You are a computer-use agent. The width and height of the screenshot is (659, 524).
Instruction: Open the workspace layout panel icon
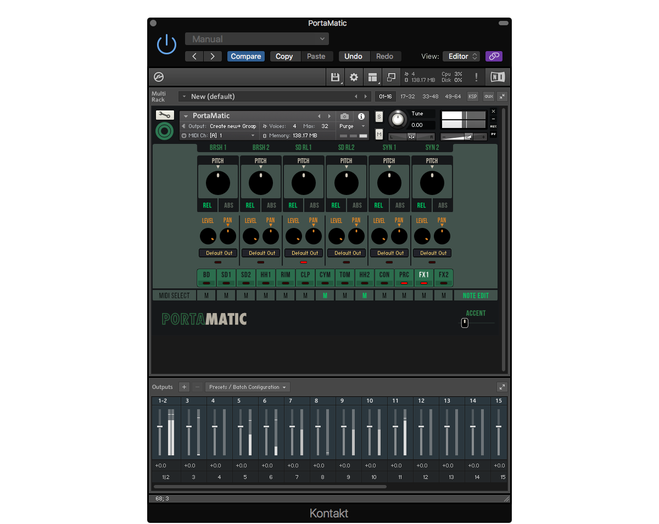coord(373,77)
